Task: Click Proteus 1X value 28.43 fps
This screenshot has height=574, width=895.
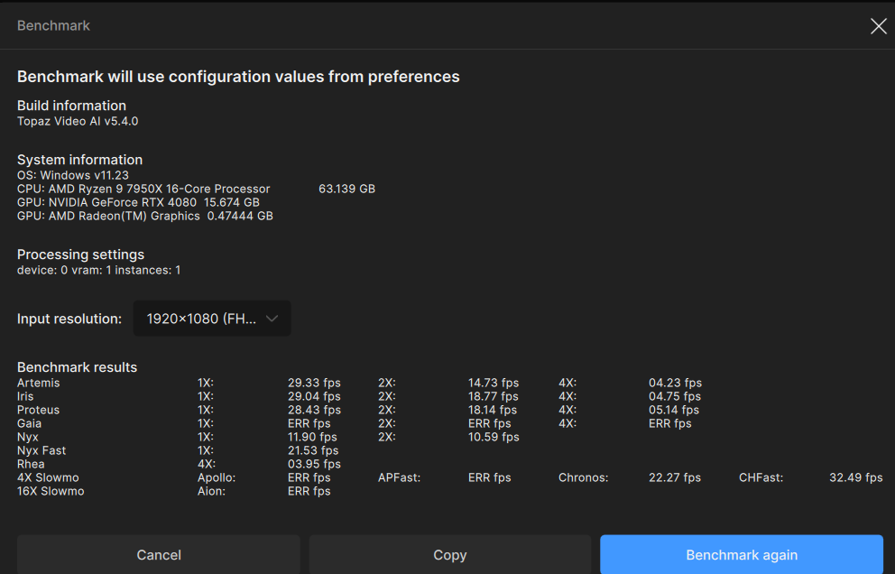Action: point(314,410)
